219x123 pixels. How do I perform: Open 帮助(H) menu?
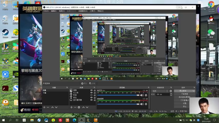pyautogui.click(x=100, y=11)
